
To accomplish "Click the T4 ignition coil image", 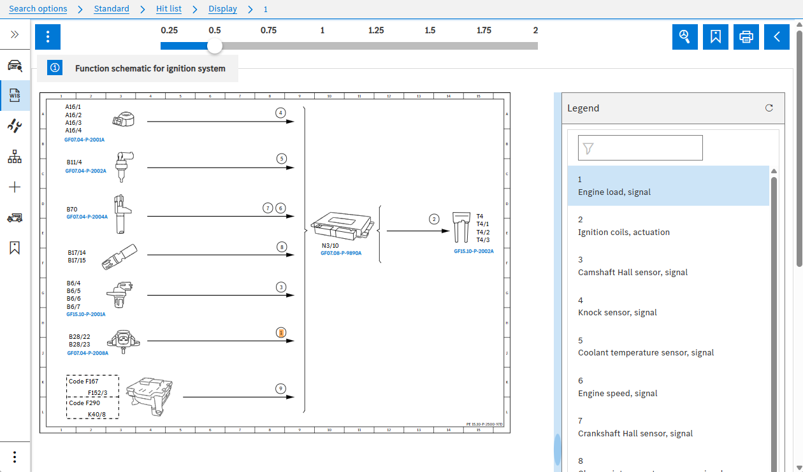I will [461, 227].
